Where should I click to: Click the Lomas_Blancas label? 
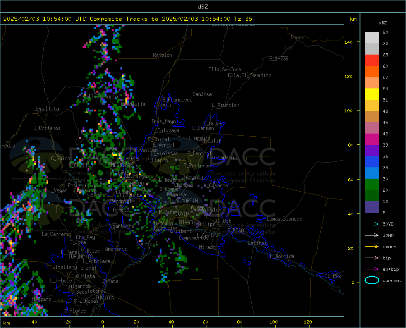284,219
